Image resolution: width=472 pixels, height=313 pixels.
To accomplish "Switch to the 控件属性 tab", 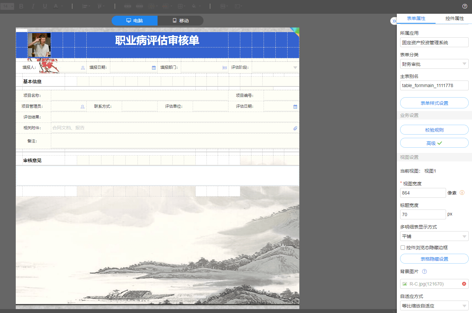I will click(x=455, y=19).
